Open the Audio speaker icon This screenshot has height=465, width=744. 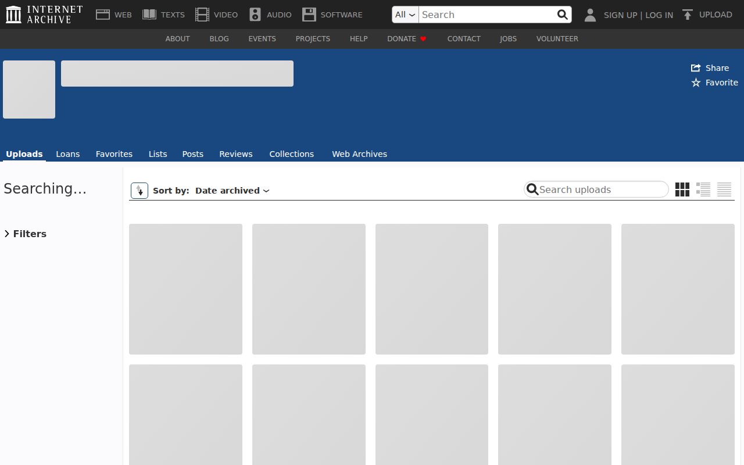pyautogui.click(x=255, y=15)
